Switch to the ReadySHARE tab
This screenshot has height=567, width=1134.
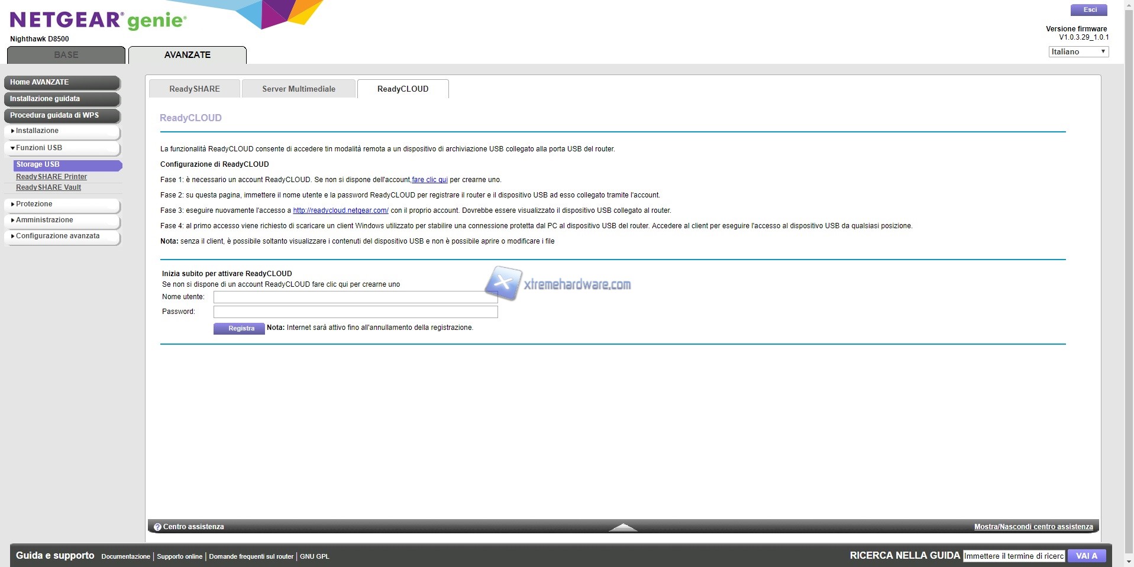pos(194,89)
